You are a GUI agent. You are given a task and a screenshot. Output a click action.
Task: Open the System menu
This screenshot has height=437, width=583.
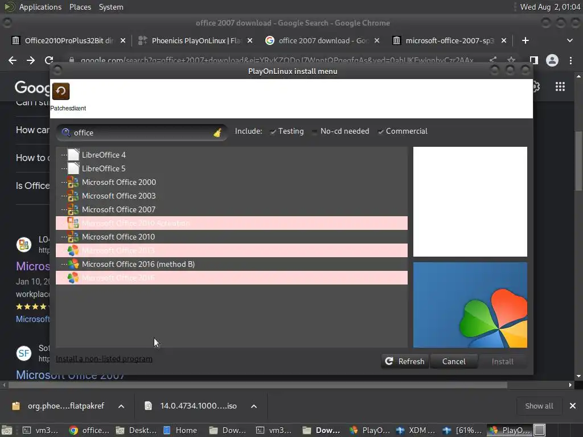click(x=111, y=7)
